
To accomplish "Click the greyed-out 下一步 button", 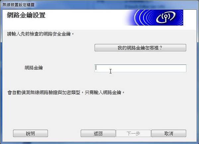I will click(133, 133).
